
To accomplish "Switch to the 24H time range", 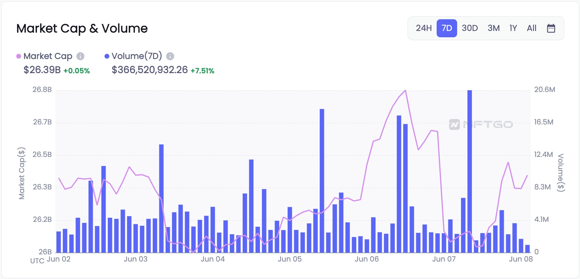I will pos(423,28).
